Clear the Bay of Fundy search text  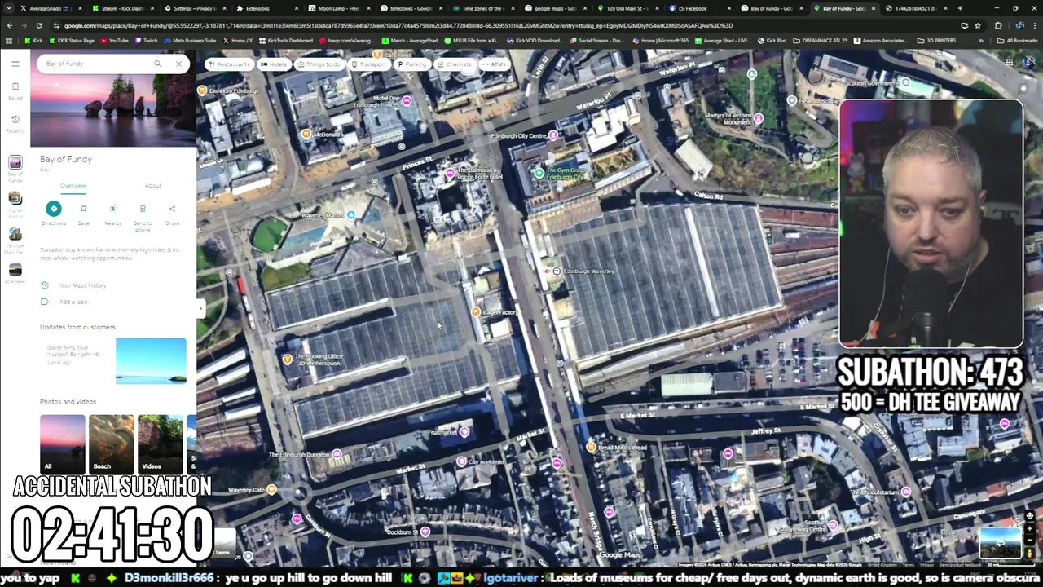[x=178, y=64]
